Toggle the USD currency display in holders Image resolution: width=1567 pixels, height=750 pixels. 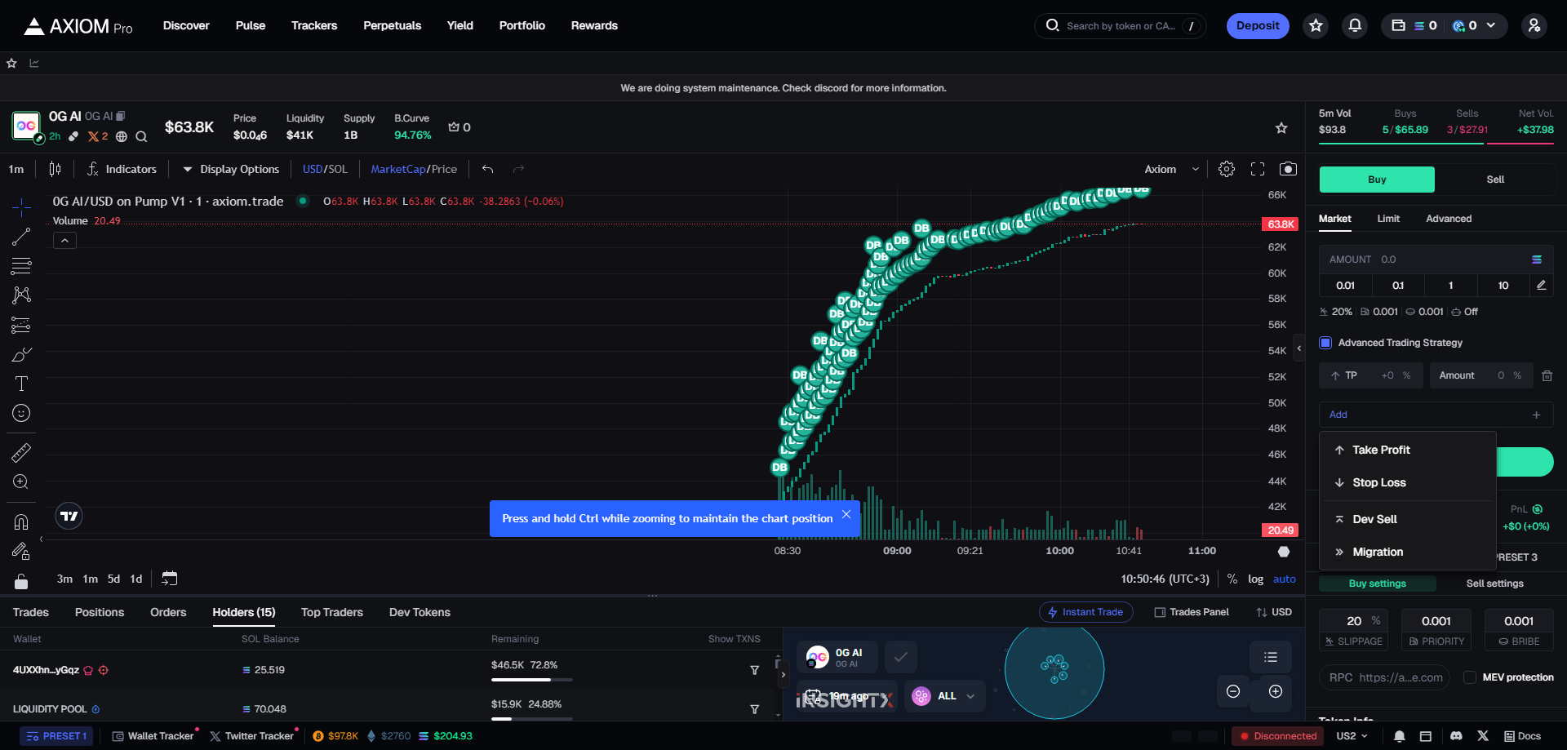tap(1274, 612)
